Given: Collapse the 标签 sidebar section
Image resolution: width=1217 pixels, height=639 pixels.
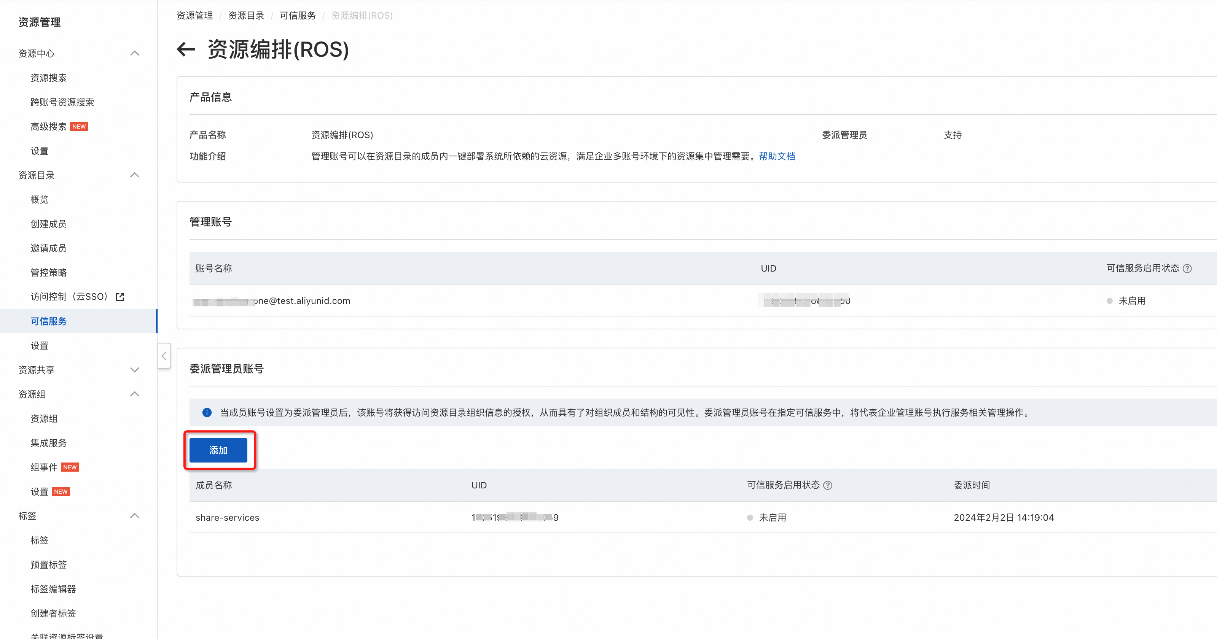Looking at the screenshot, I should point(135,516).
